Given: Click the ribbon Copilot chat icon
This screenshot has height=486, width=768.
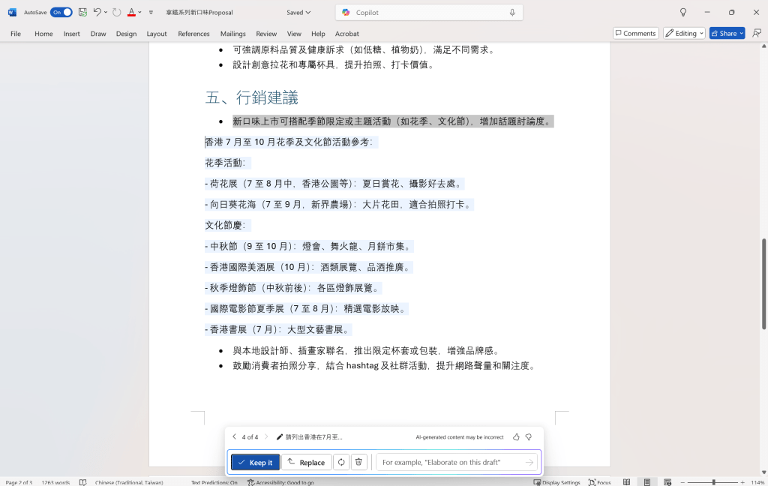Looking at the screenshot, I should point(757,33).
